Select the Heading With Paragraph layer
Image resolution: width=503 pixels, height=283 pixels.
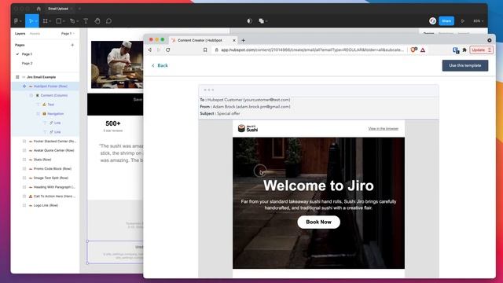tap(54, 187)
